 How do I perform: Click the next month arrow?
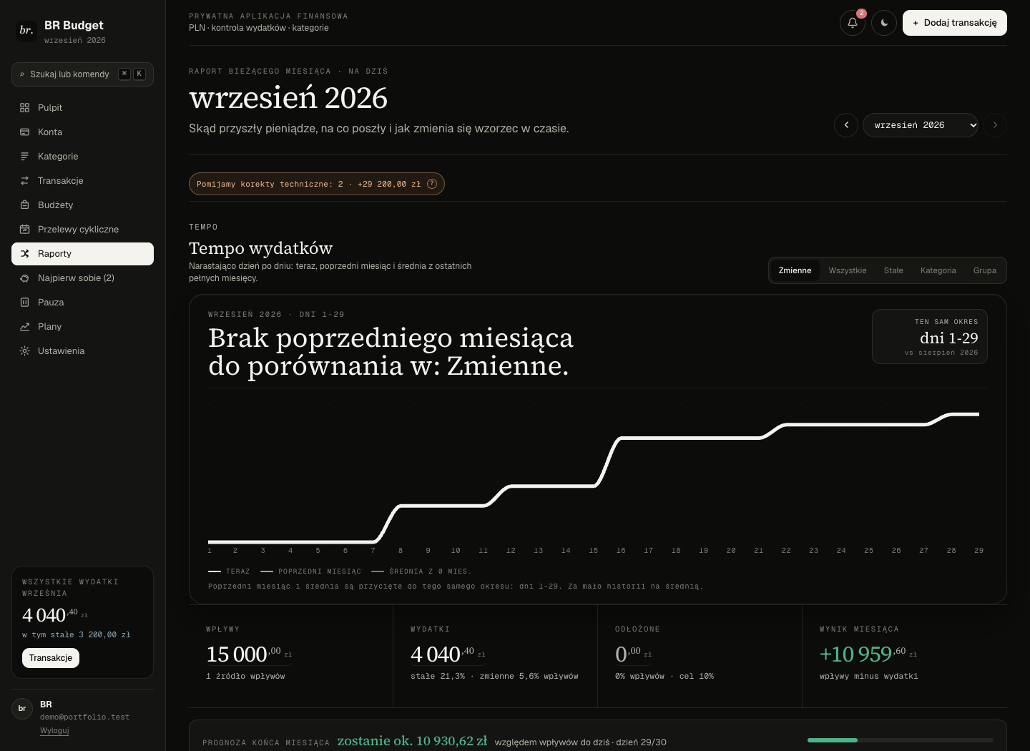995,125
